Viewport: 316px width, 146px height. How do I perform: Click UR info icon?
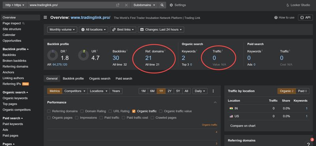(97, 51)
